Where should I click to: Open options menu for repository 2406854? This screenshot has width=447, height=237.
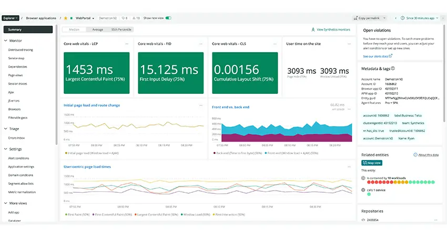pyautogui.click(x=435, y=220)
